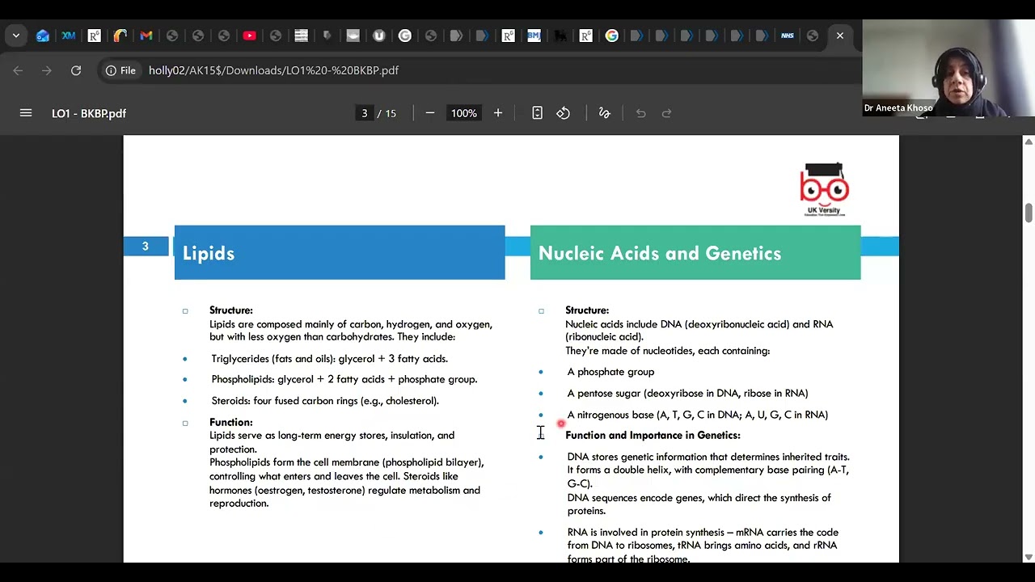
Task: Click the 'A nitrogenous base' bullet line
Action: (698, 415)
